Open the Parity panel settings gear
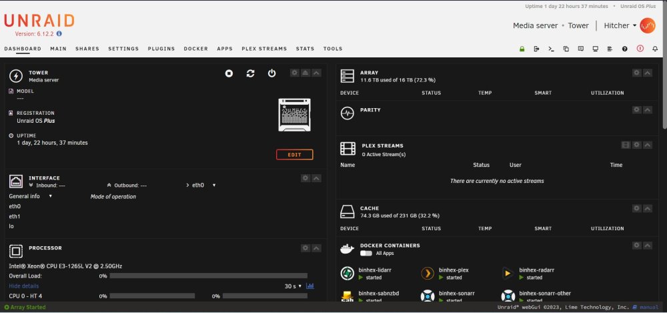This screenshot has height=313, width=667. point(636,110)
